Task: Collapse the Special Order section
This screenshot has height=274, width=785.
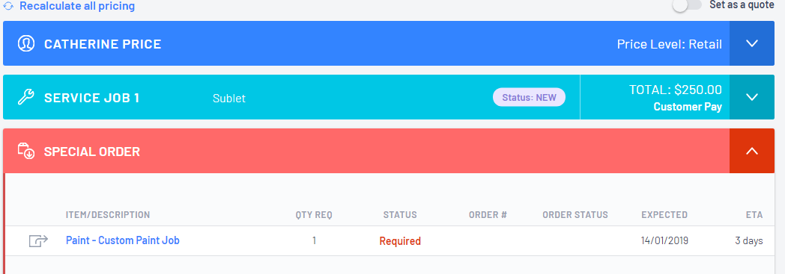Action: pos(752,151)
